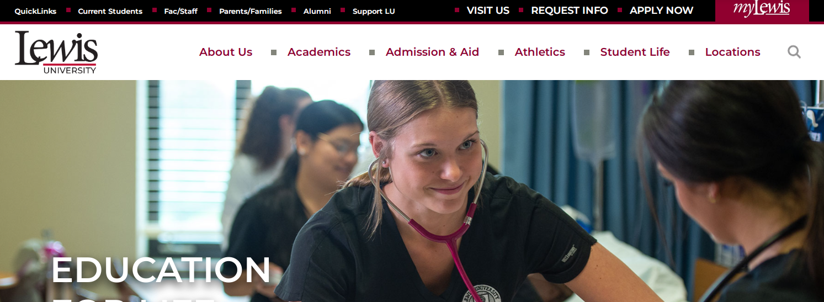Visit the Parents/Families section

pos(251,11)
